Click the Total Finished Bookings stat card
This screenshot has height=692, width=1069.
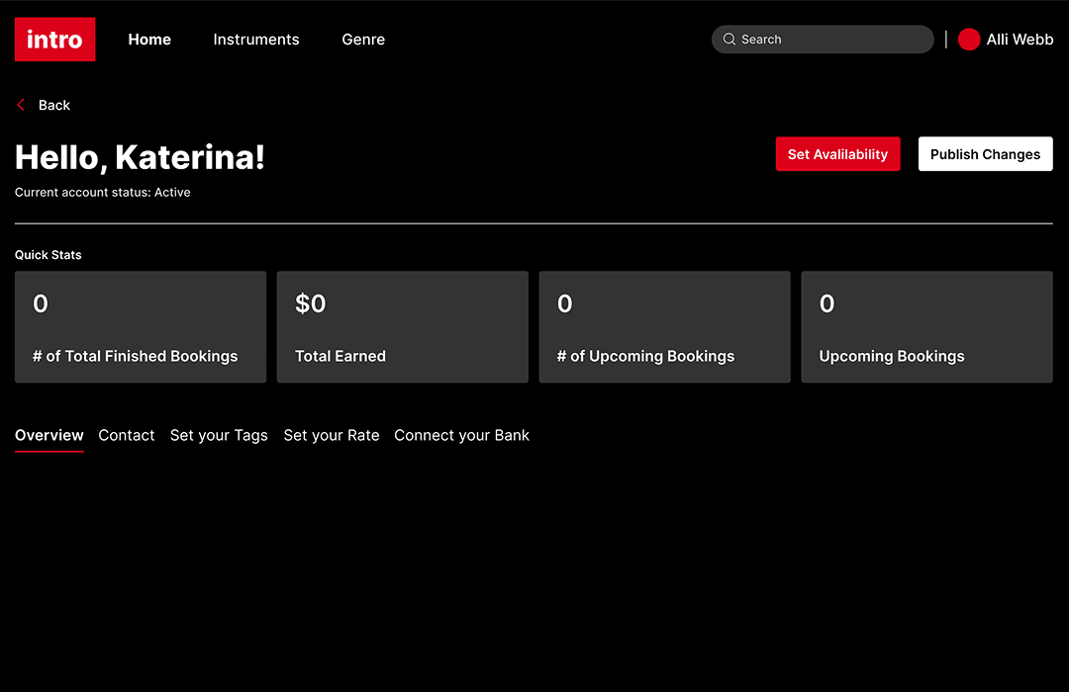tap(141, 327)
